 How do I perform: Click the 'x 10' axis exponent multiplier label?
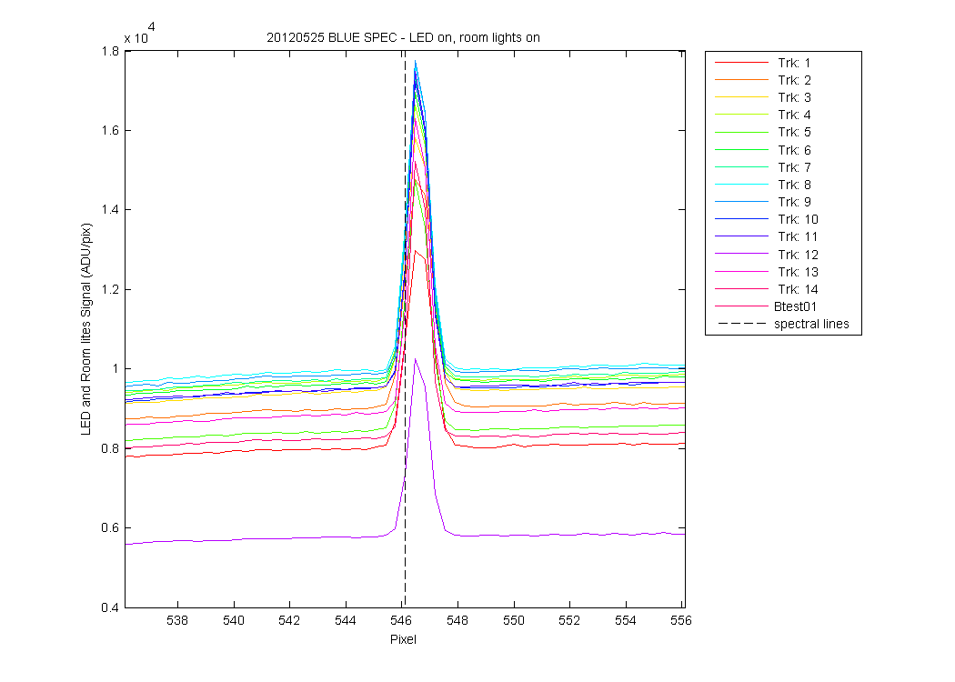point(139,35)
